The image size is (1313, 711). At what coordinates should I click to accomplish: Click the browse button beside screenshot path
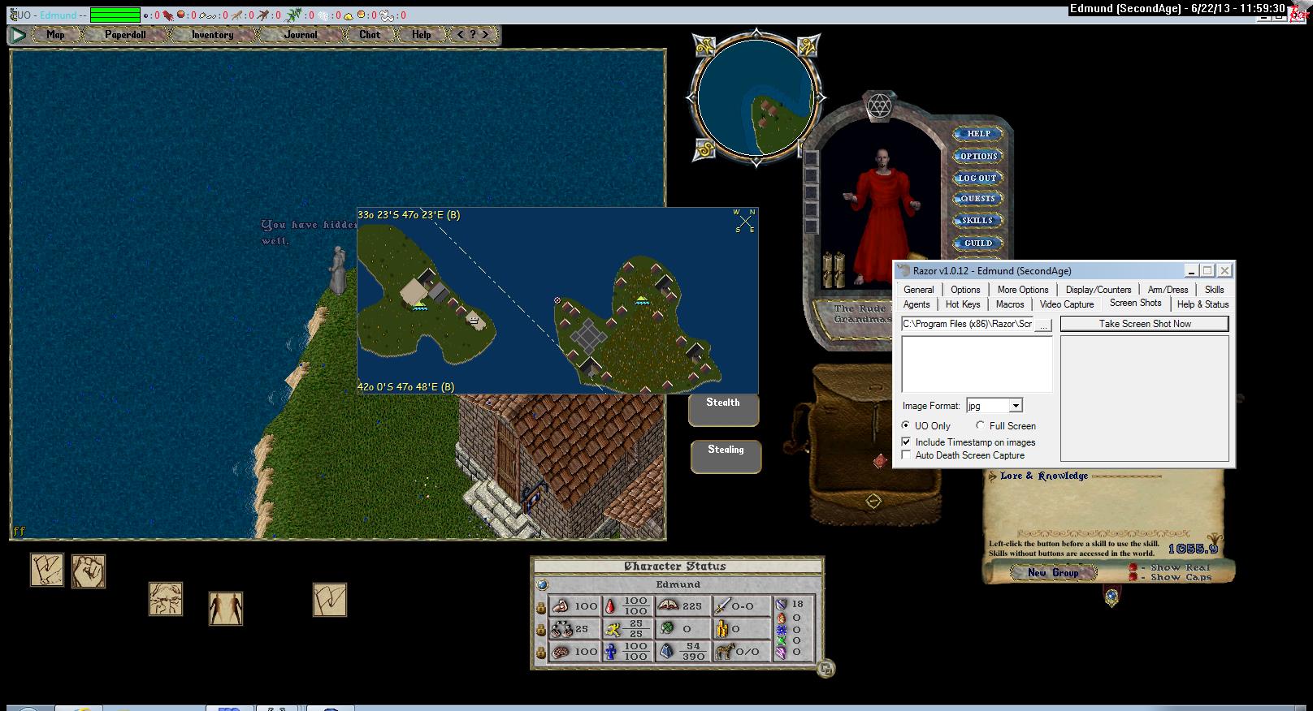(1043, 324)
